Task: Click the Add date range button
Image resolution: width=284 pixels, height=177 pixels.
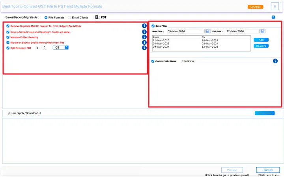Action: [261, 40]
